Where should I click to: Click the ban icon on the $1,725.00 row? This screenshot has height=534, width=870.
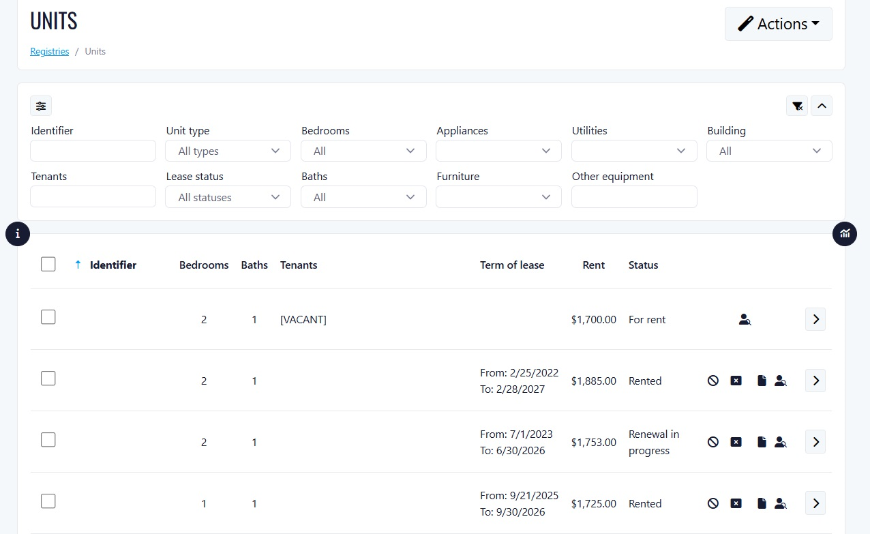pyautogui.click(x=713, y=503)
